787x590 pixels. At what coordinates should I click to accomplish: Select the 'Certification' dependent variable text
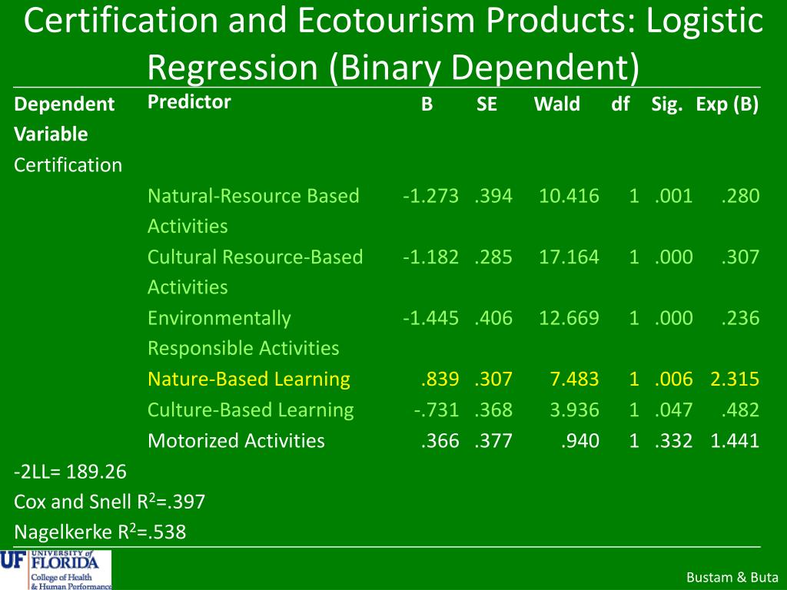[x=68, y=165]
